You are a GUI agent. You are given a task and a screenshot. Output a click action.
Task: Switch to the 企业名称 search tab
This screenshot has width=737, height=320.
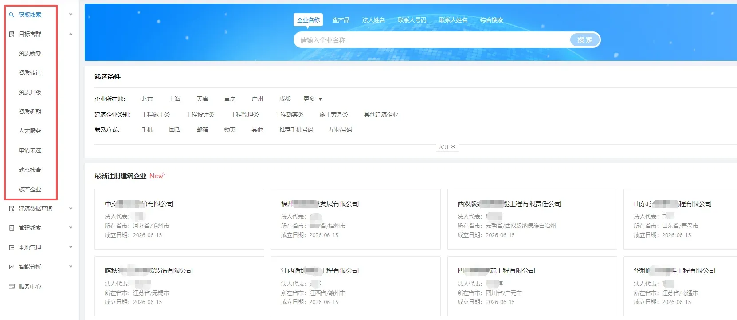pos(308,20)
